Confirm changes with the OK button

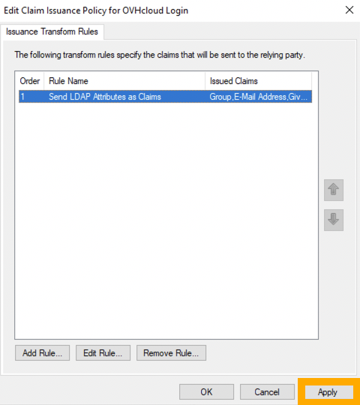click(x=206, y=391)
